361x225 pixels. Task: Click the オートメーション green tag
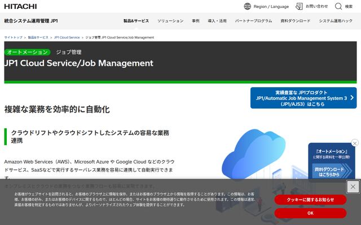point(28,52)
